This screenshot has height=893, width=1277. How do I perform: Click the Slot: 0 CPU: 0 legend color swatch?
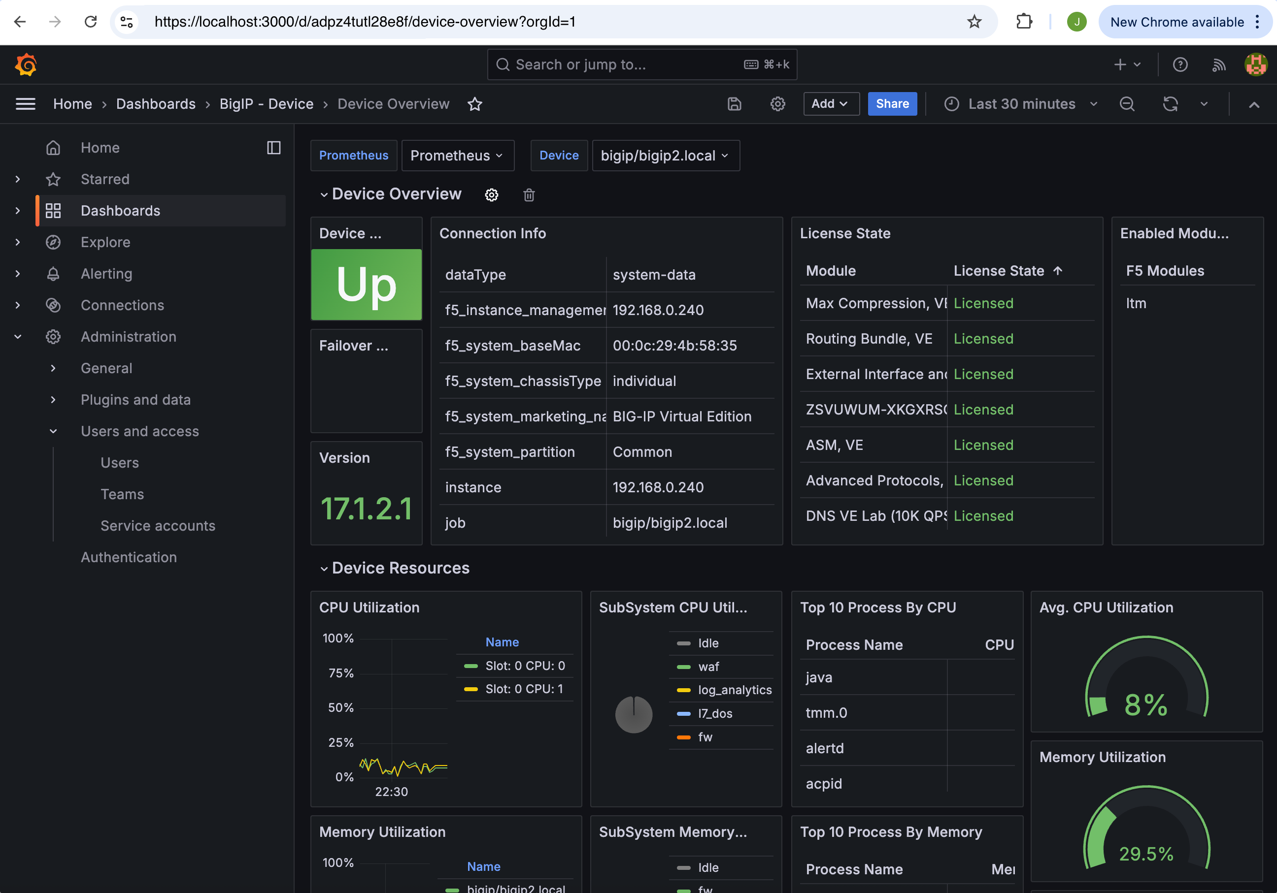point(470,665)
